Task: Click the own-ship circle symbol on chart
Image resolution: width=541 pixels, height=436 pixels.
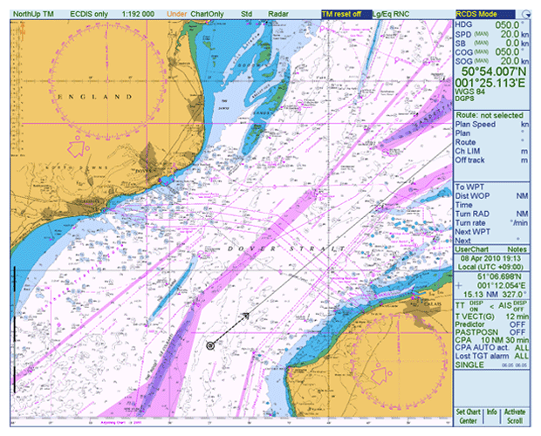Action: [x=210, y=345]
